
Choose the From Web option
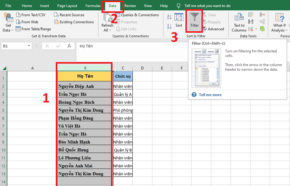(x=27, y=22)
